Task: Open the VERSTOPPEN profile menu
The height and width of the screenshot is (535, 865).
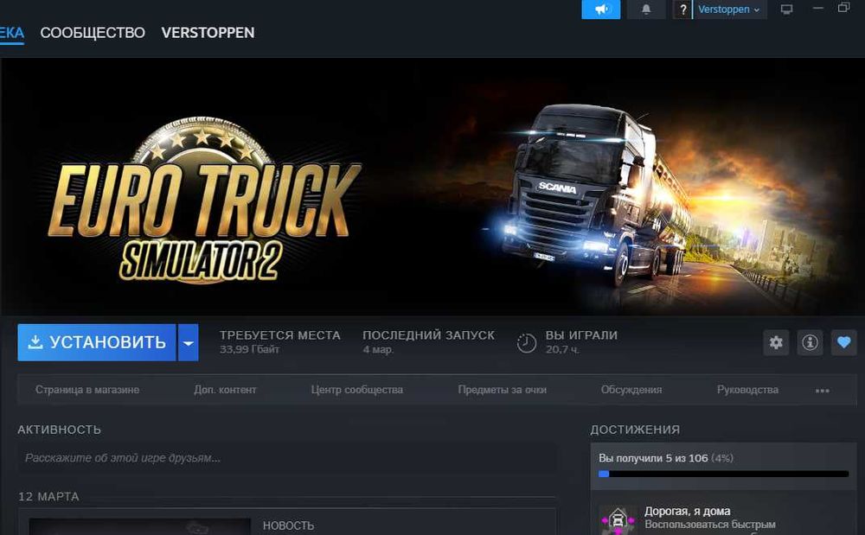Action: [x=208, y=33]
